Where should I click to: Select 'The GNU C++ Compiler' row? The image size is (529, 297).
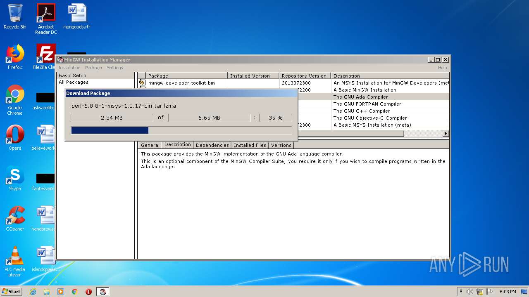point(373,111)
